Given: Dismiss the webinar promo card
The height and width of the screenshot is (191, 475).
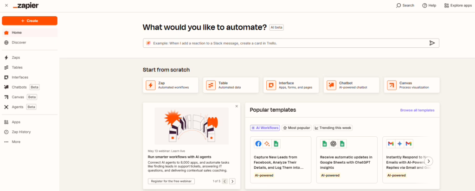Looking at the screenshot, I should pyautogui.click(x=237, y=106).
